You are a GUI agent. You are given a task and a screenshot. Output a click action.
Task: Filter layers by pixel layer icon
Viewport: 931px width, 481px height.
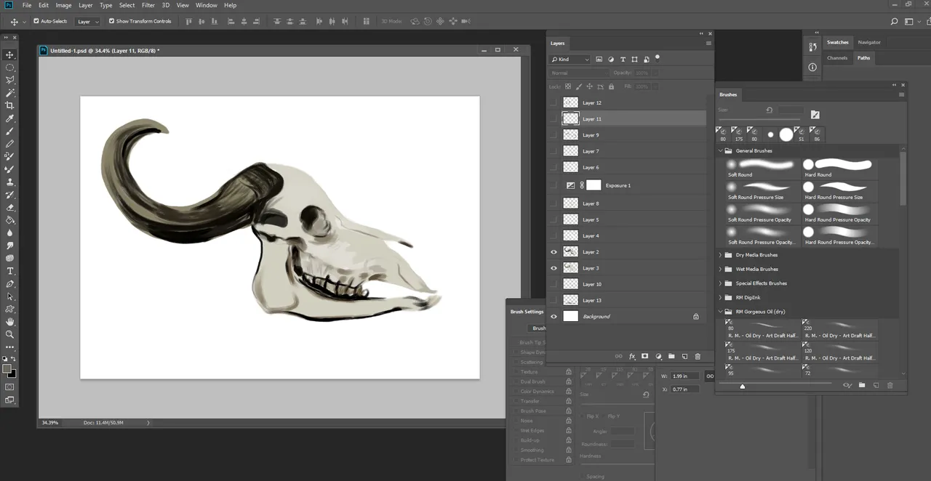coord(599,59)
